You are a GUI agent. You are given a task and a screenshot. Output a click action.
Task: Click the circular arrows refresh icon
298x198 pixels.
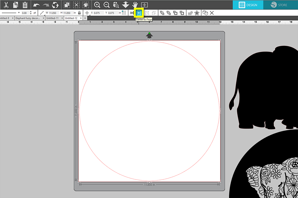coord(55,5)
